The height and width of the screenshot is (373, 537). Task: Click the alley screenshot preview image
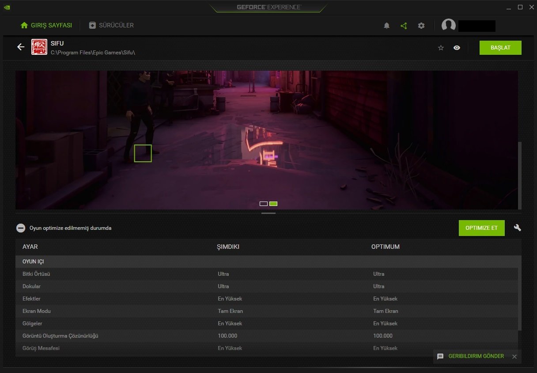267,140
